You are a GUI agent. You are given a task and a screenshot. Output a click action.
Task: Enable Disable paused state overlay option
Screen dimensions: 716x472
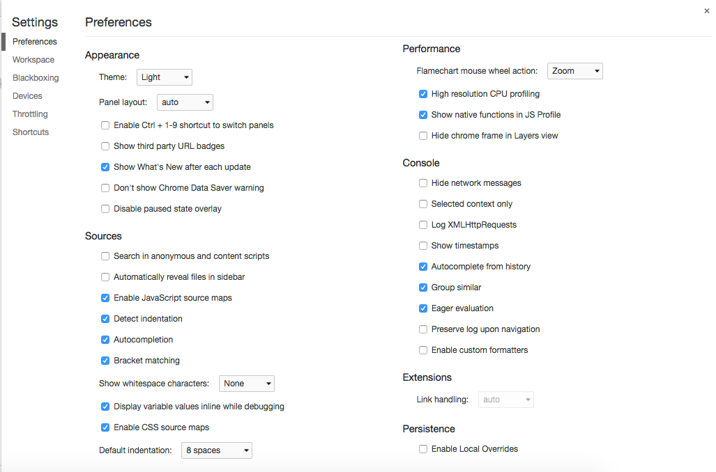coord(105,209)
